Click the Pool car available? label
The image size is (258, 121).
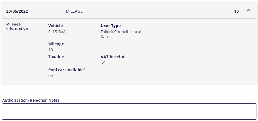(x=67, y=70)
